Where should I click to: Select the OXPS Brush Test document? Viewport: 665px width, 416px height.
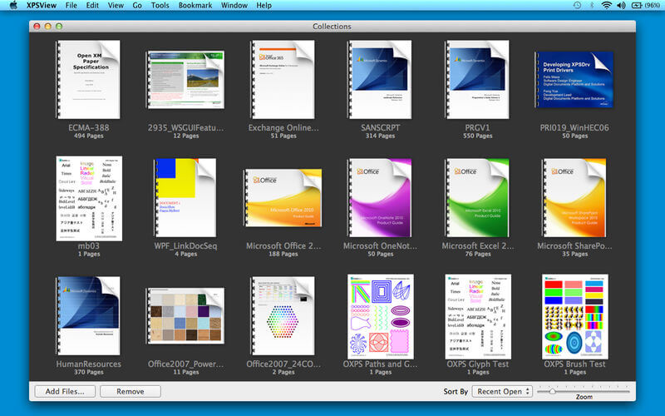pos(574,317)
